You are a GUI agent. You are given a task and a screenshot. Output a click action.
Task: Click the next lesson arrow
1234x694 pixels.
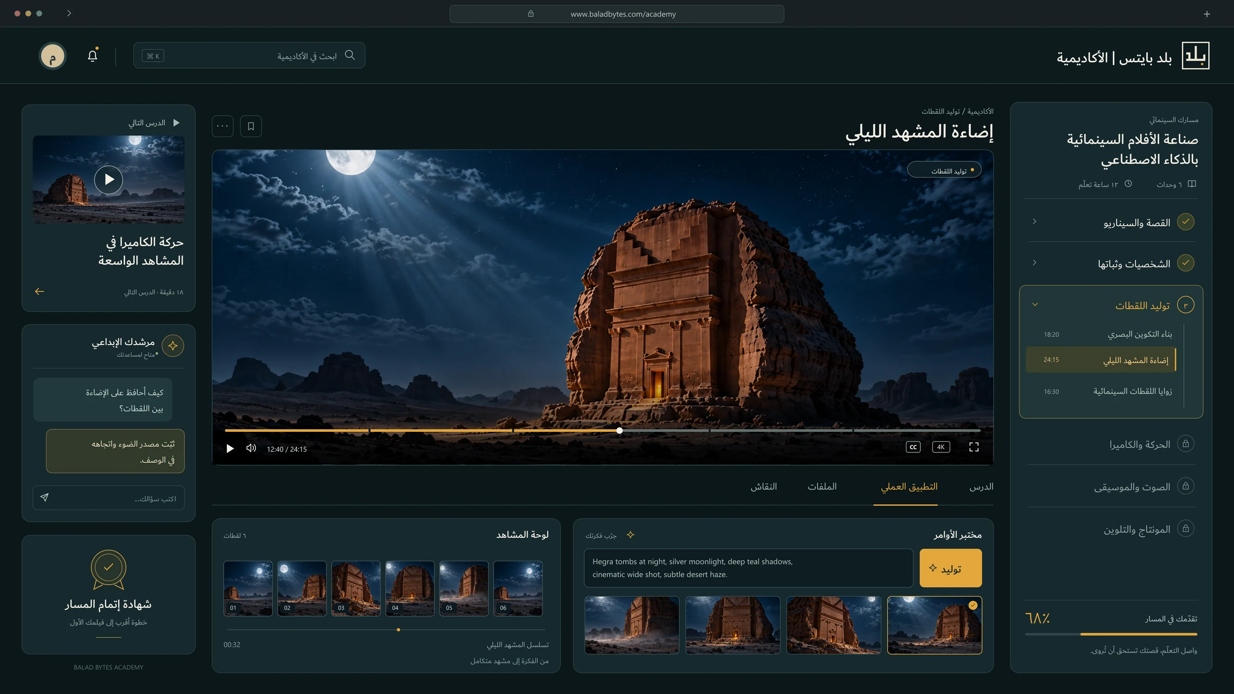[x=40, y=291]
